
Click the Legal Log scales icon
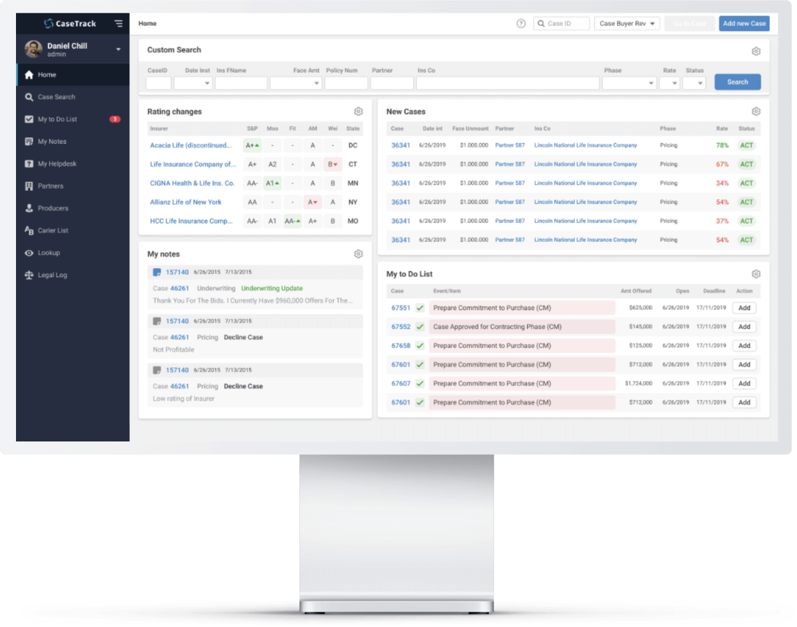click(x=29, y=274)
